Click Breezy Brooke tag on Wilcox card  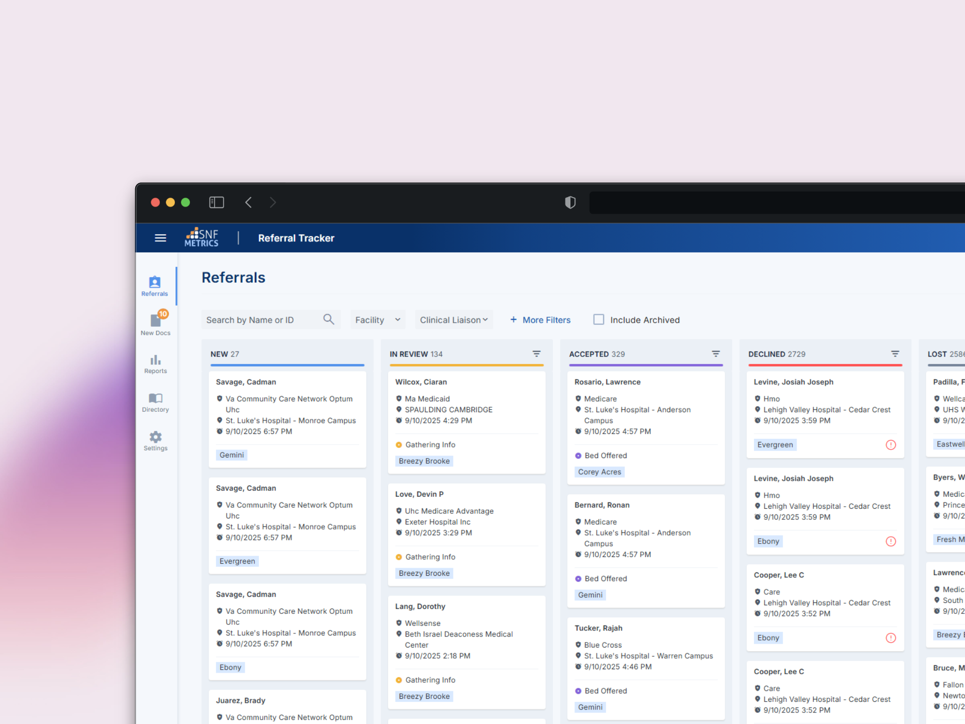pos(424,461)
